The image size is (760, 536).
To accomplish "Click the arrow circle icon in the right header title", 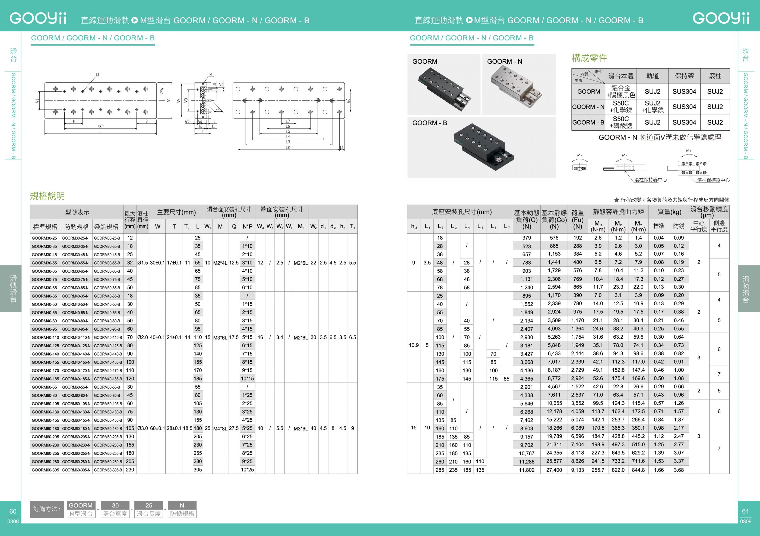I will point(469,20).
